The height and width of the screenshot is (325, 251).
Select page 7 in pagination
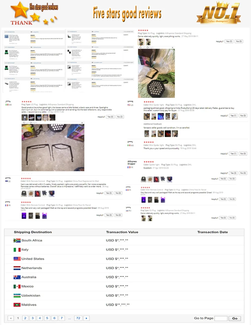click(62, 318)
